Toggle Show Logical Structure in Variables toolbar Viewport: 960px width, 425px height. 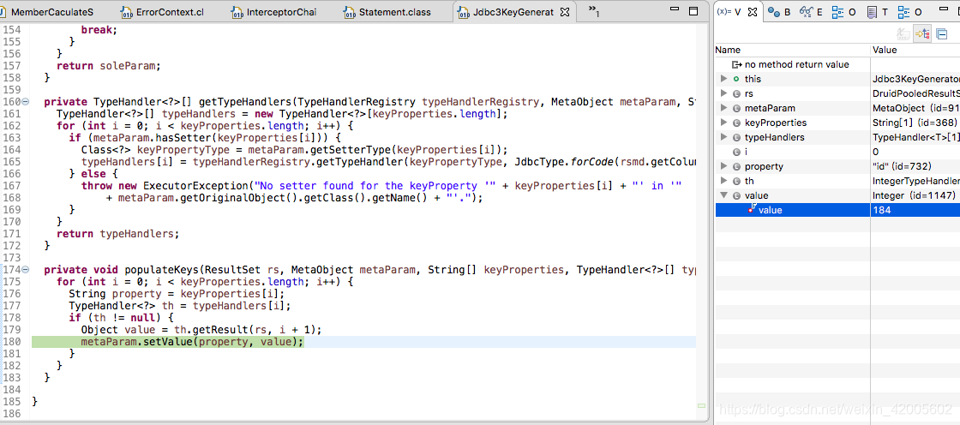click(922, 34)
